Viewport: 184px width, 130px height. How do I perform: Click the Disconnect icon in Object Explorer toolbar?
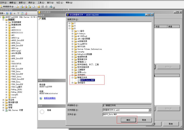[11, 14]
